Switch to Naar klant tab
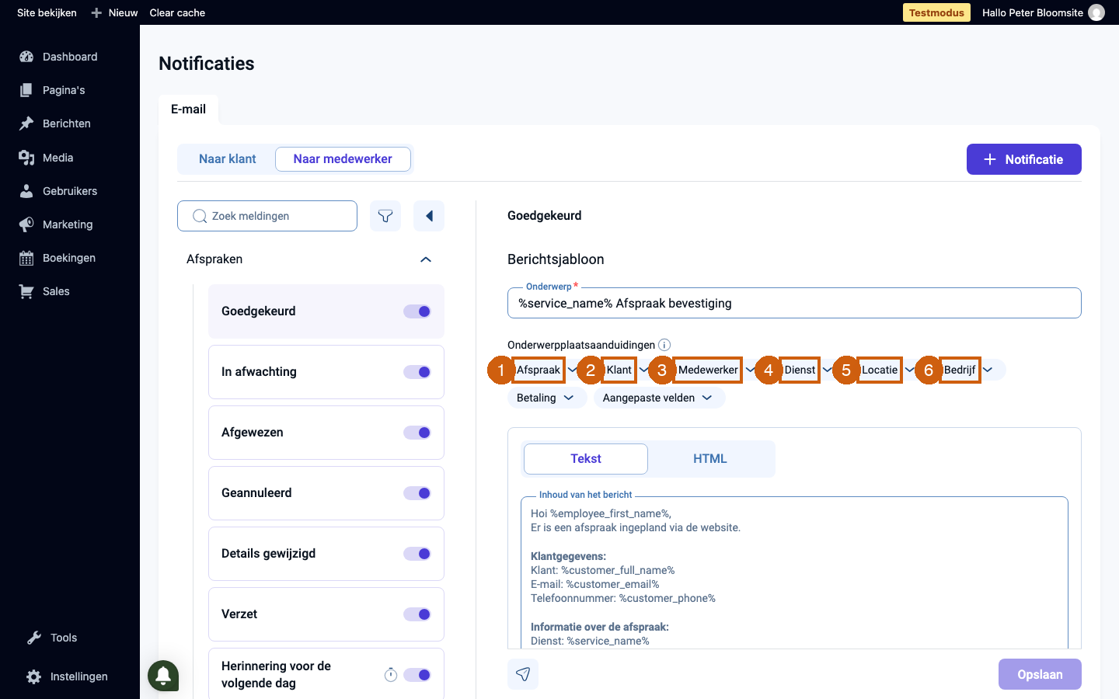Screen dimensions: 1119x699 click(227, 159)
